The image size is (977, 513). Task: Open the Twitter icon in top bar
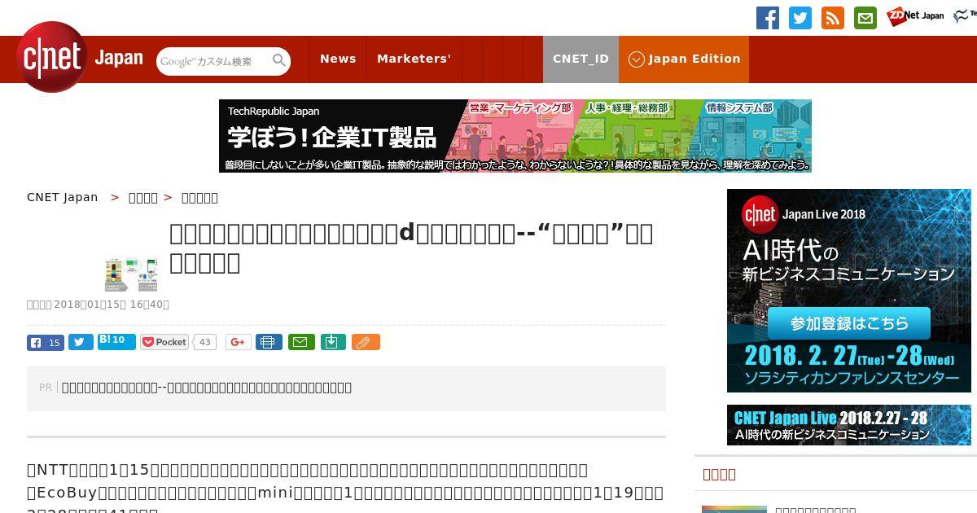[x=800, y=18]
